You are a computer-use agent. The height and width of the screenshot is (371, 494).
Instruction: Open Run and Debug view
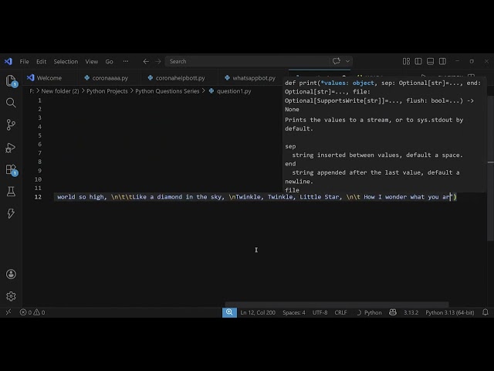click(11, 147)
